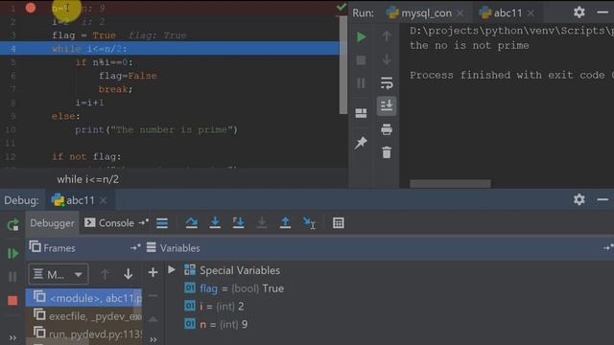The width and height of the screenshot is (614, 345).
Task: Click the 'while i<=n/2' breadcrumb
Action: [88, 179]
